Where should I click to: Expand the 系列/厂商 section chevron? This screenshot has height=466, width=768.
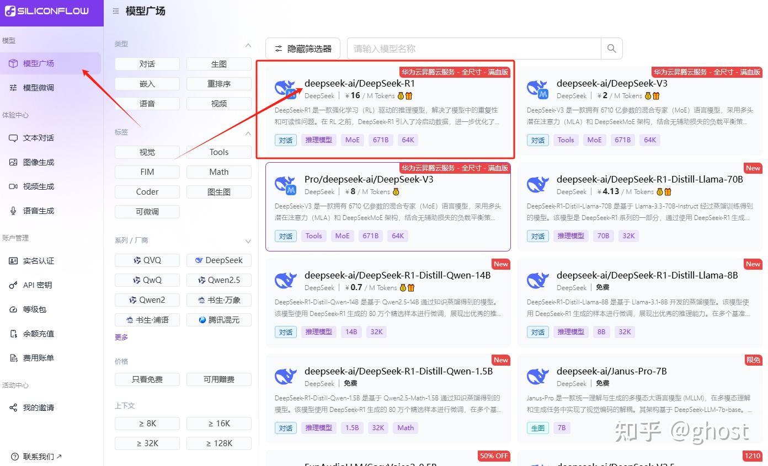click(248, 241)
